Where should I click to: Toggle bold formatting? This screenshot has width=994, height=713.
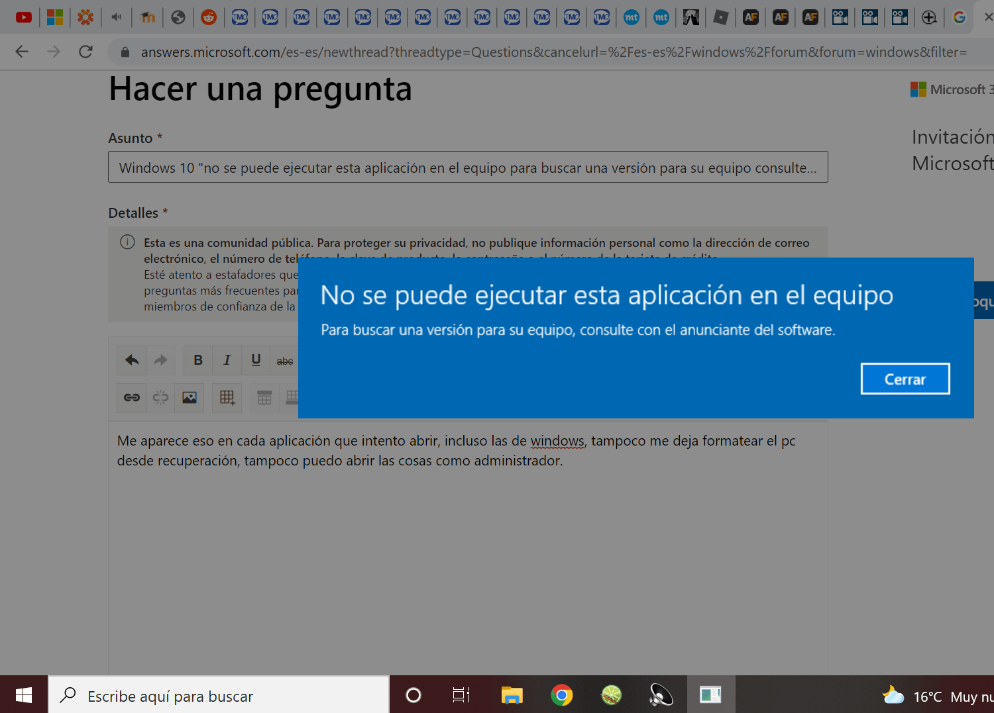point(198,360)
